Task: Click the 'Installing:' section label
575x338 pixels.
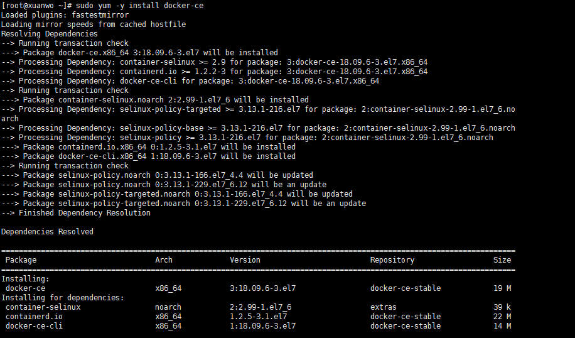Action: (x=25, y=278)
